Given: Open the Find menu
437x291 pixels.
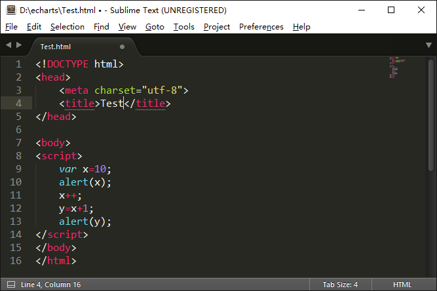Looking at the screenshot, I should (x=102, y=27).
